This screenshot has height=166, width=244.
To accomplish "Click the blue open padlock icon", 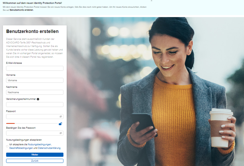I will tap(60, 124).
